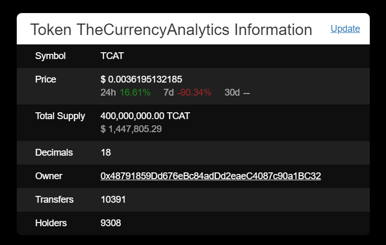Image resolution: width=386 pixels, height=245 pixels.
Task: Click the Owner row label
Action: 49,176
